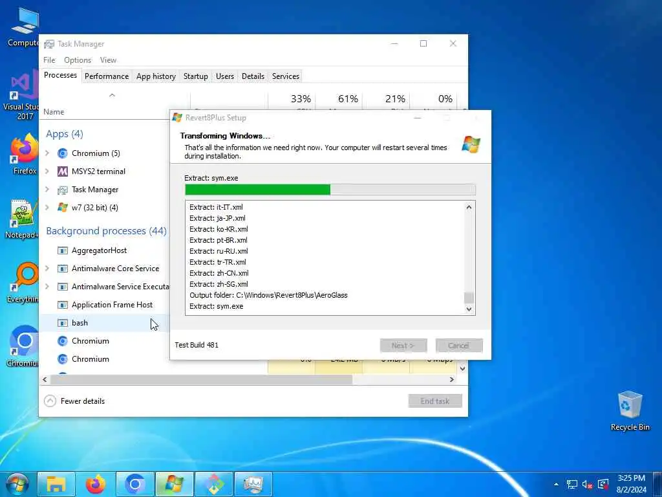Expand the Antimalware Core Service entry
Screen dimensions: 662x497
47,269
